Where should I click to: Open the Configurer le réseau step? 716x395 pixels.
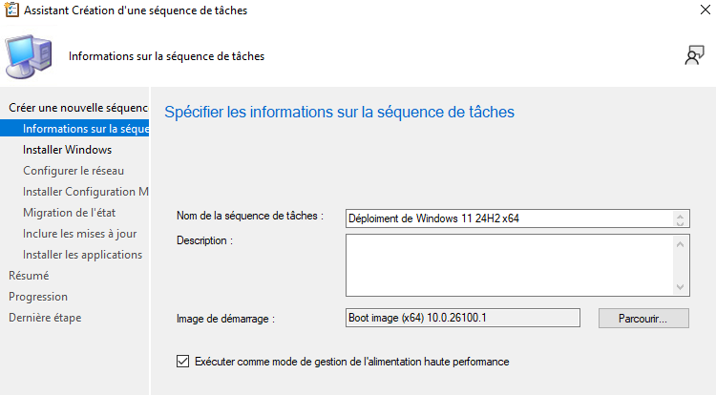74,171
